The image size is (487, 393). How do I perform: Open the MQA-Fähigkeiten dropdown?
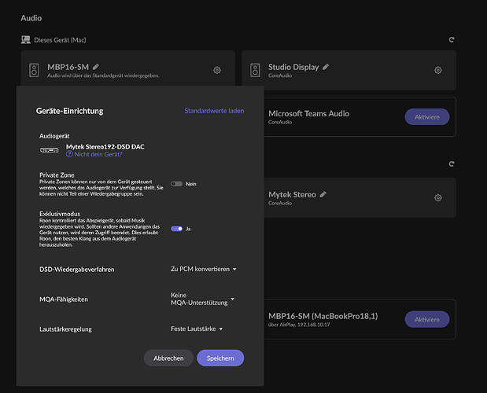pyautogui.click(x=202, y=299)
